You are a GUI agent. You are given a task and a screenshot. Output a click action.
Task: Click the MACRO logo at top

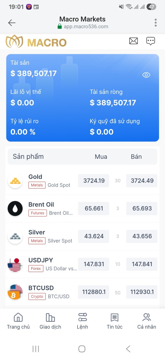pos(36,42)
